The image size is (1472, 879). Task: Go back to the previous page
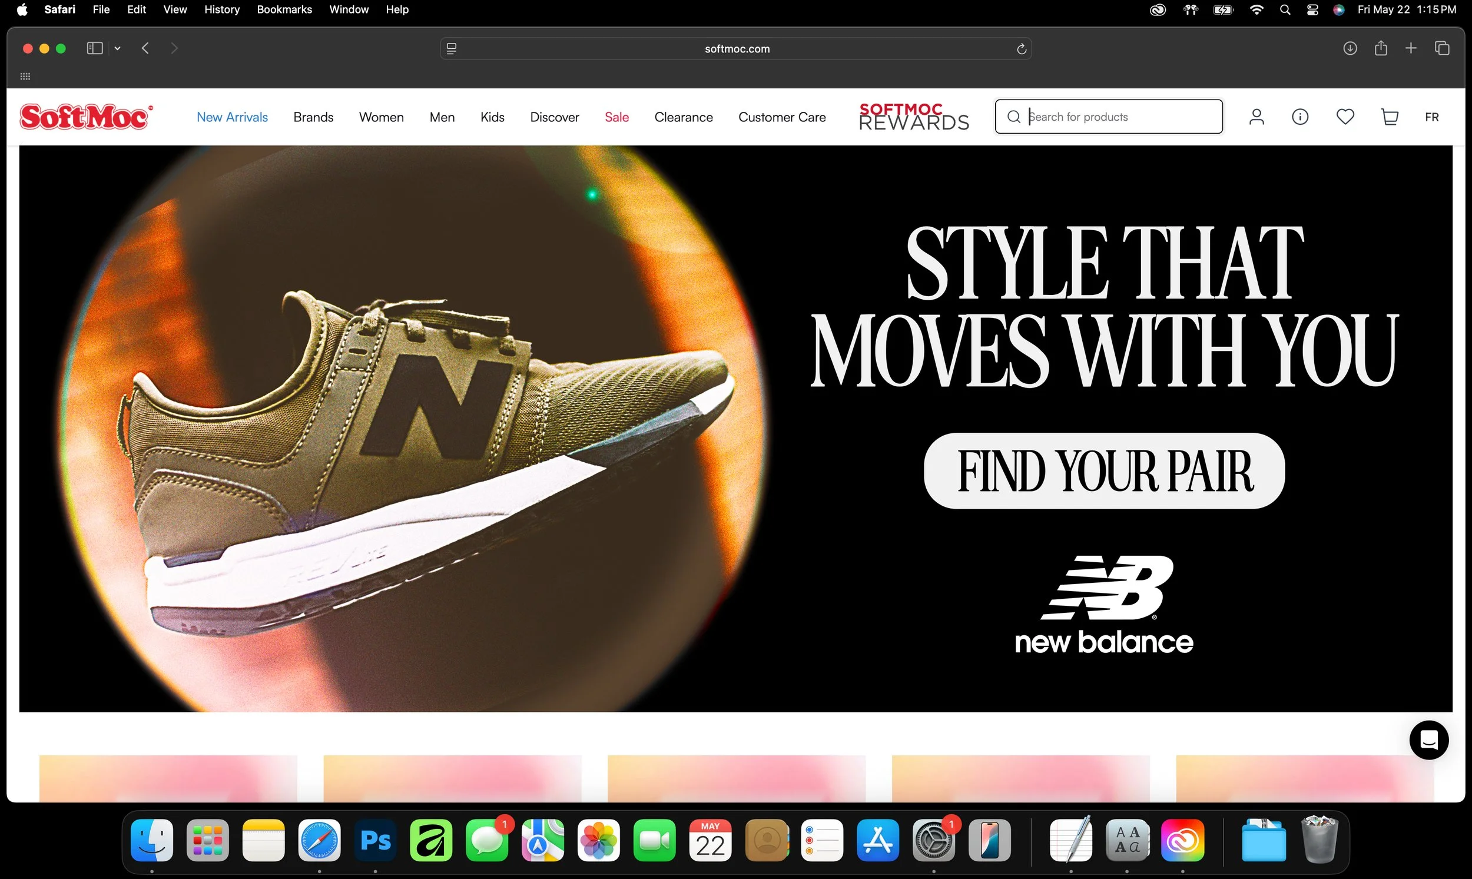(x=145, y=48)
